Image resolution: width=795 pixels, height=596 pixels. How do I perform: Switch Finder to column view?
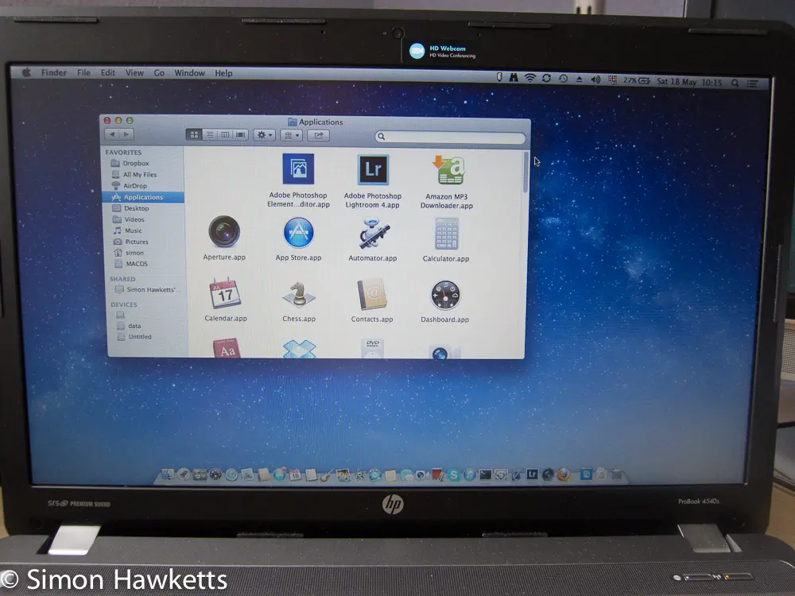pos(225,135)
